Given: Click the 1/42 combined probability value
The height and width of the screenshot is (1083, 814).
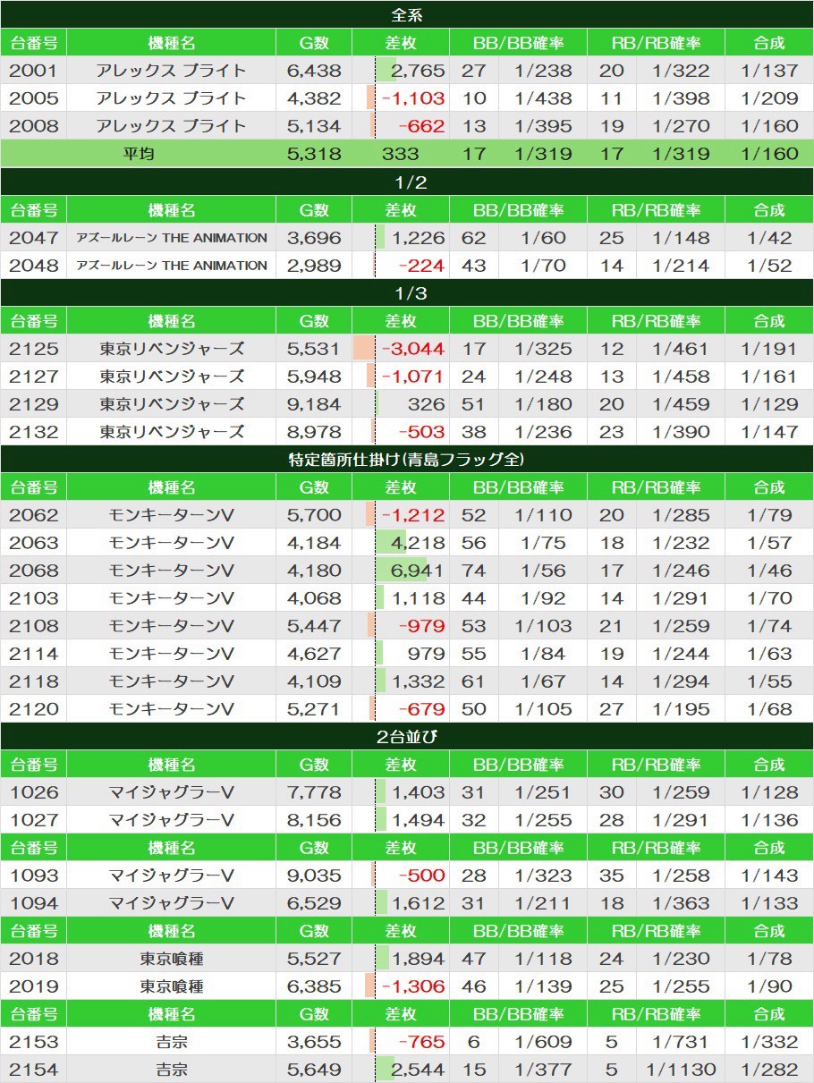Looking at the screenshot, I should 767,237.
